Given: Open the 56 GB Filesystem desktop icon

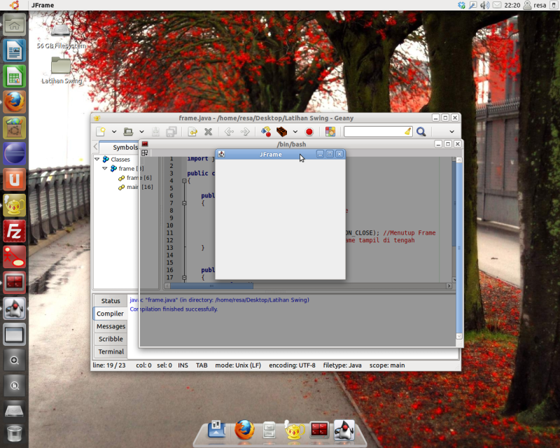Looking at the screenshot, I should click(x=61, y=36).
